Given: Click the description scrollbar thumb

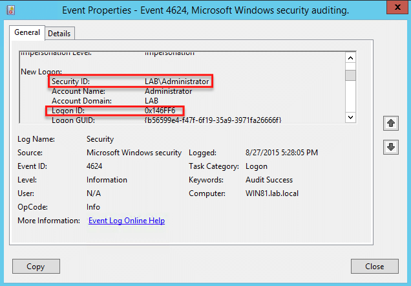Looking at the screenshot, I should click(x=351, y=75).
